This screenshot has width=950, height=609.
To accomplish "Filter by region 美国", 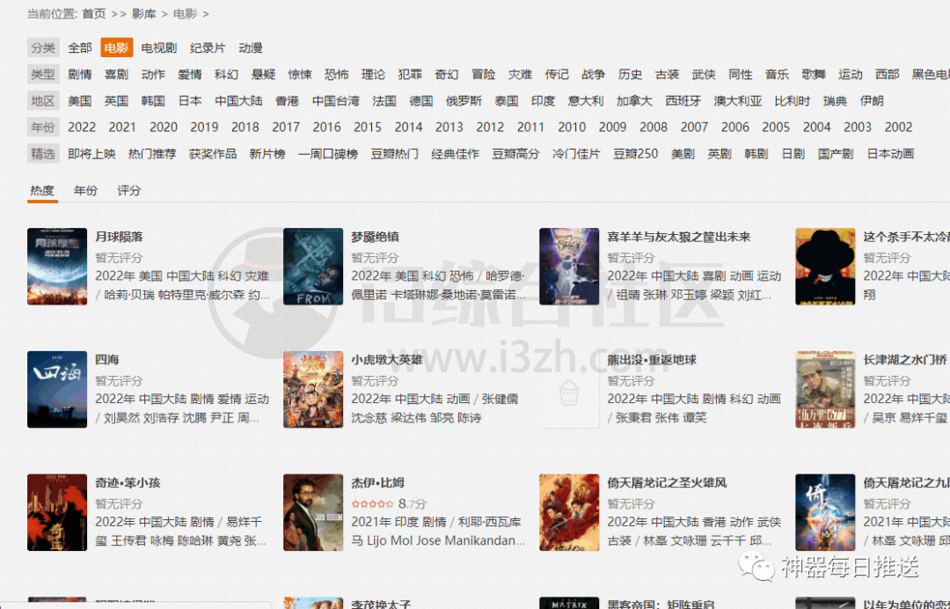I will [x=79, y=100].
